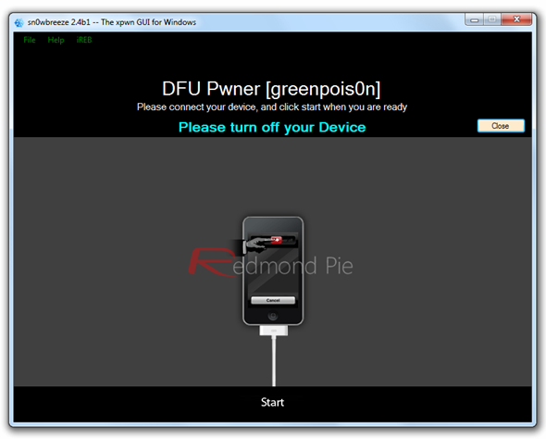Open the Help menu
546x439 pixels.
coord(56,40)
